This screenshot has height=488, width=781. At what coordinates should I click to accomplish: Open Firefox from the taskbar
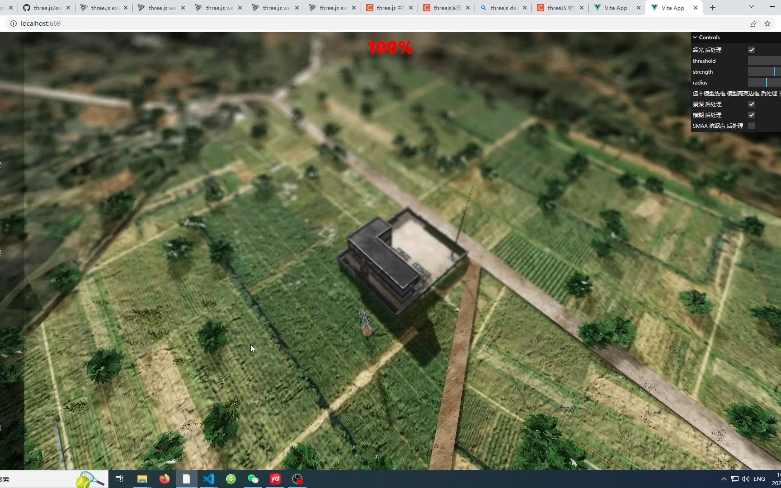tap(164, 479)
